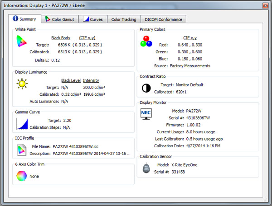
Task: Click the Contrast Ratio half-circle icon
Action: coord(146,88)
